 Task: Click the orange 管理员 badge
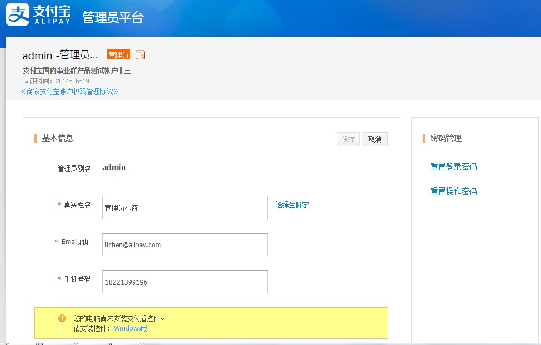pyautogui.click(x=118, y=55)
